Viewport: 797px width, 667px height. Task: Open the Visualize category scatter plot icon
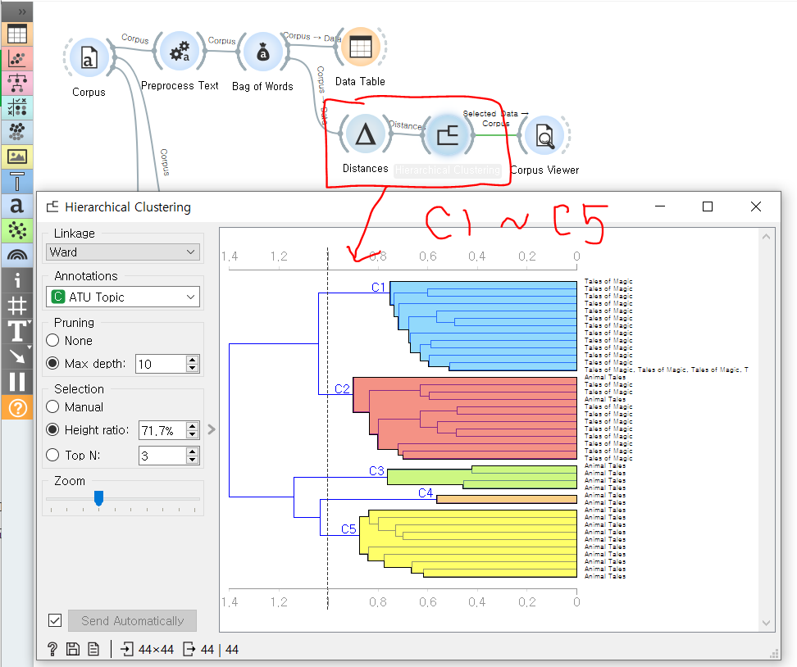[x=16, y=59]
